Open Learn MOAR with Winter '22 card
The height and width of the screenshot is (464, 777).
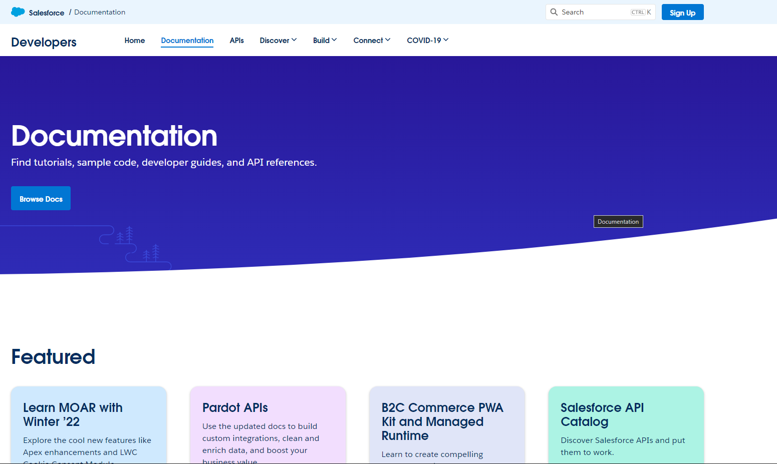pyautogui.click(x=89, y=425)
